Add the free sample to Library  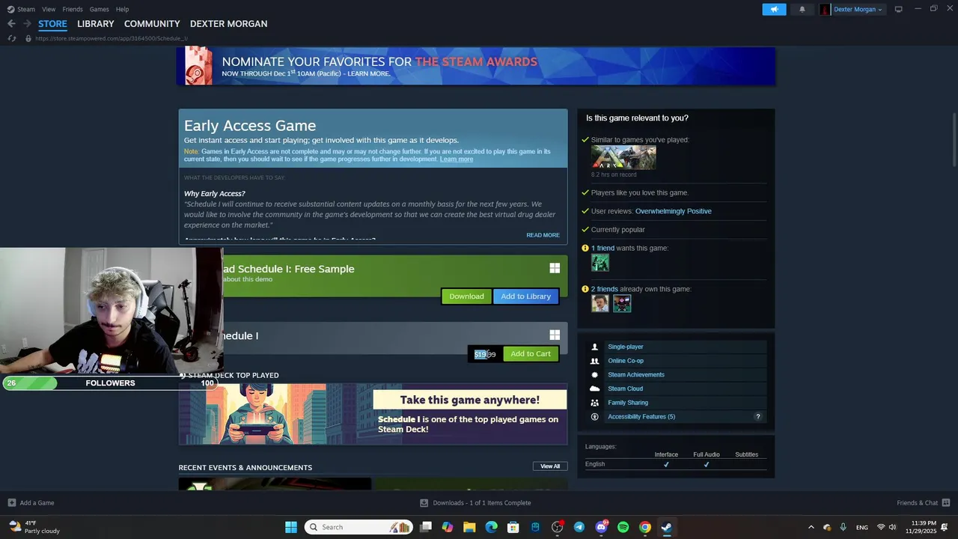click(x=526, y=296)
